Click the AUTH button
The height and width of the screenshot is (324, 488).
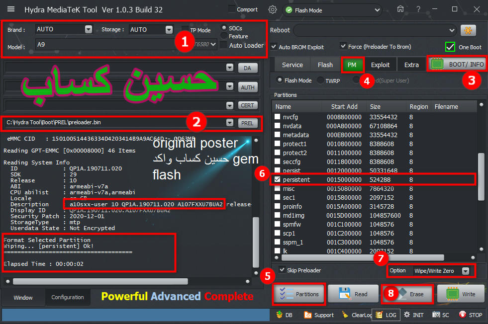tap(247, 87)
